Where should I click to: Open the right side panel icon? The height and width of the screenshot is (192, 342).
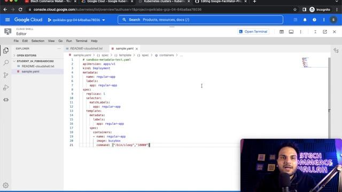click(336, 51)
